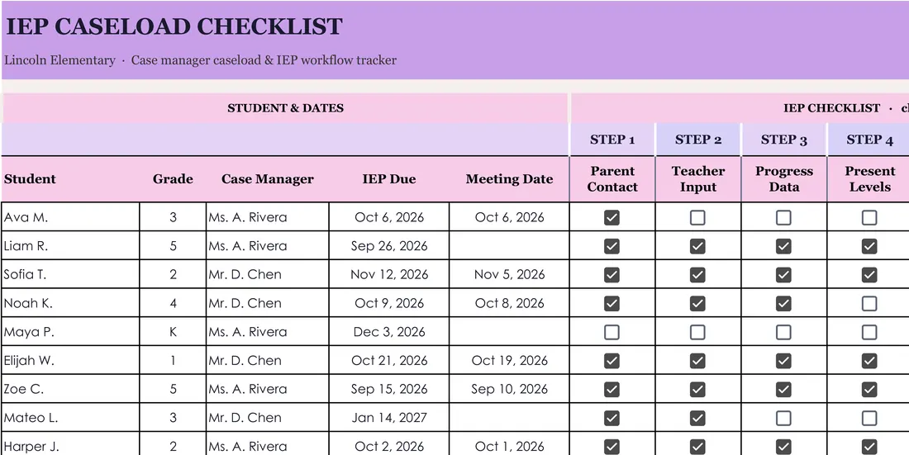
Task: Select the student name cell Mateo L.
Action: tap(70, 418)
